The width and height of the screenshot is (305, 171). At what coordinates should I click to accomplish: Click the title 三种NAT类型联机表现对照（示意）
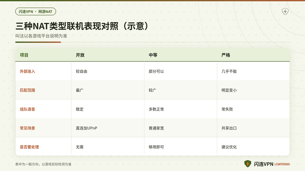click(x=82, y=26)
